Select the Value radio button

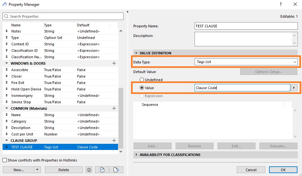[x=142, y=88]
